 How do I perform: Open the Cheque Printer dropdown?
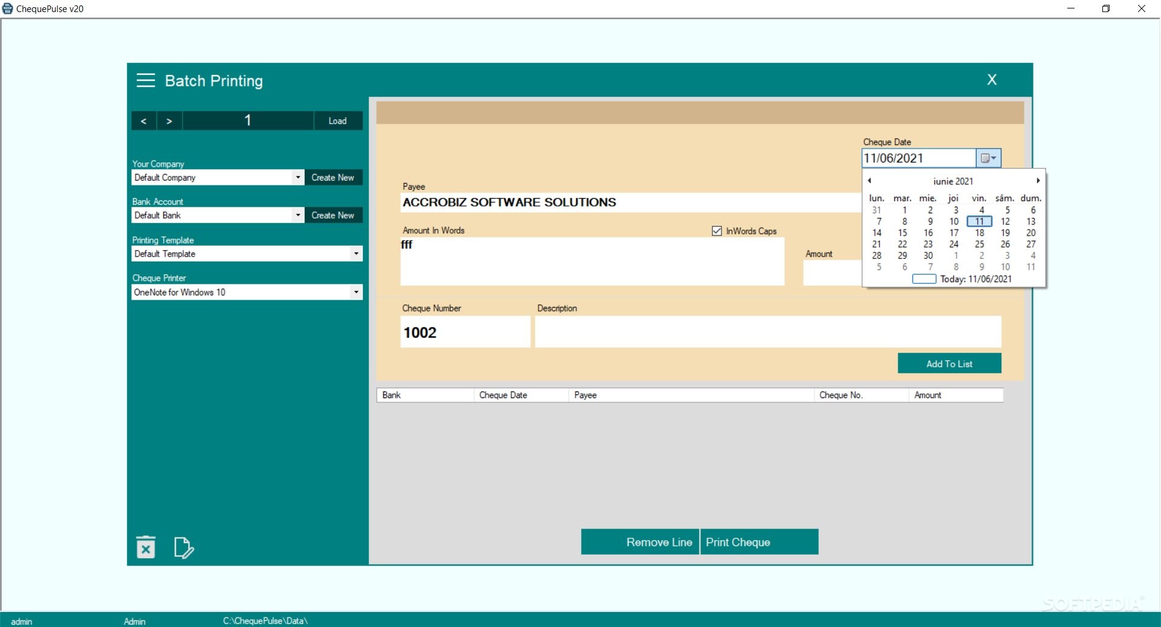[x=356, y=292]
